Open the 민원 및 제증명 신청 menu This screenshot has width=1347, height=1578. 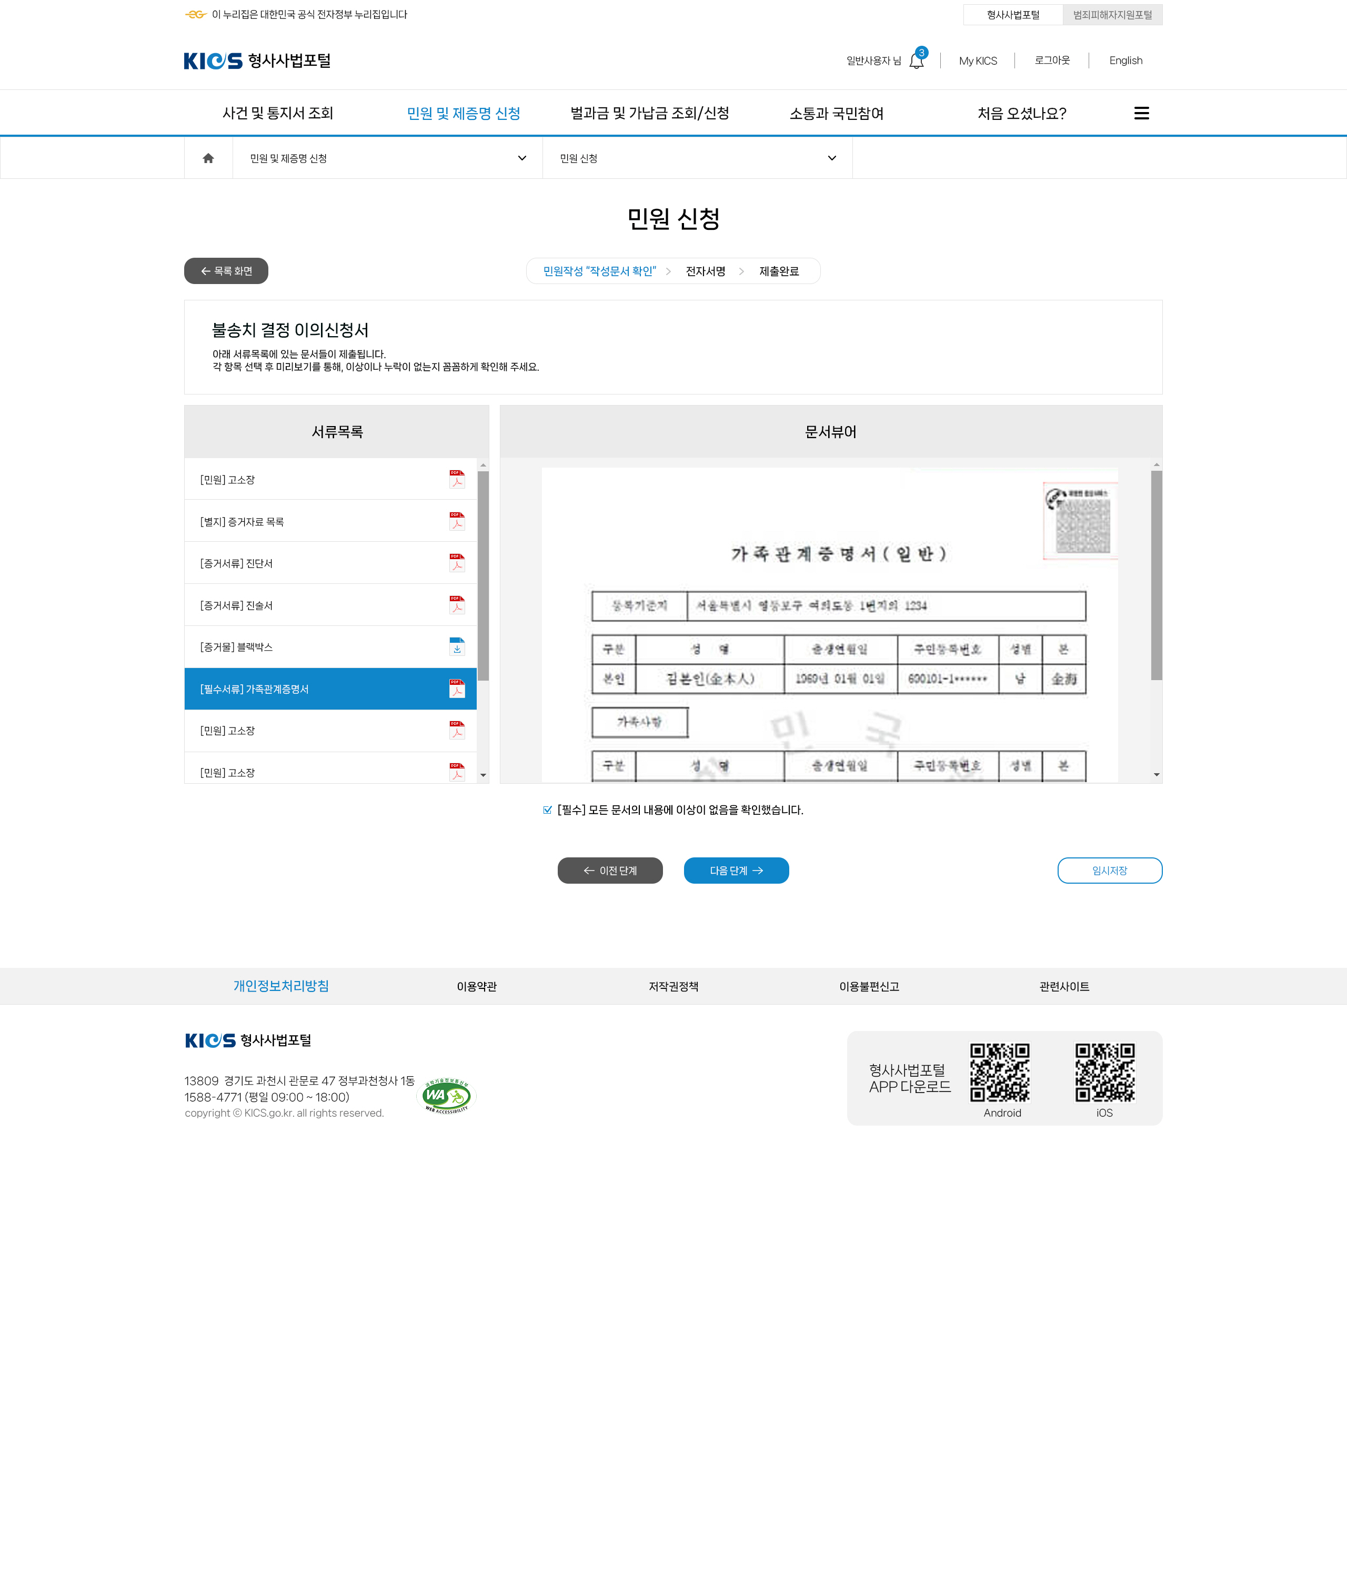[463, 113]
